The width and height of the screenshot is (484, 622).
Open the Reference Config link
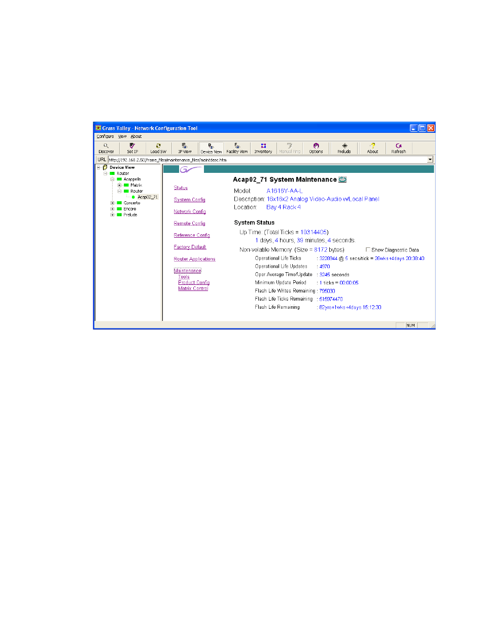192,235
